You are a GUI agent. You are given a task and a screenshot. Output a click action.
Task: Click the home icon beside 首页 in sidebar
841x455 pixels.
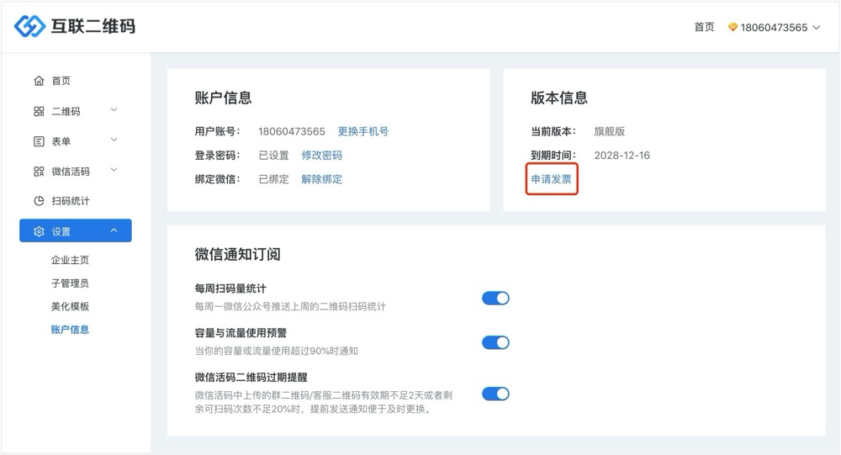39,81
